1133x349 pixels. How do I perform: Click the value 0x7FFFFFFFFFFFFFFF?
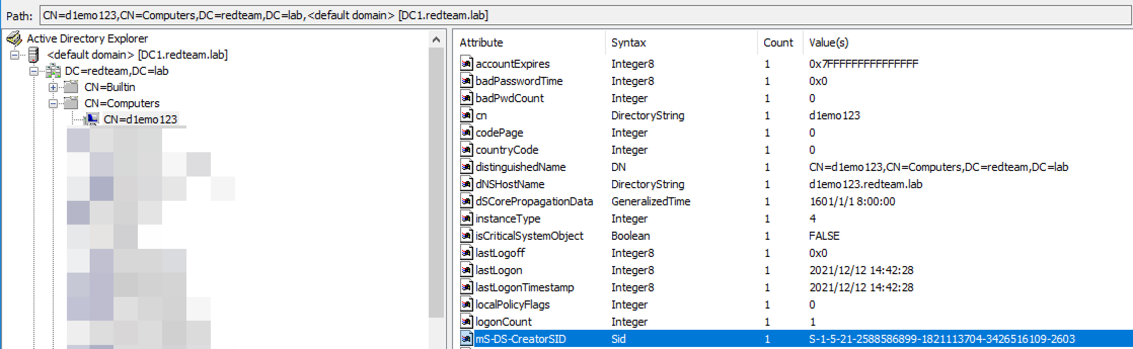tap(864, 64)
